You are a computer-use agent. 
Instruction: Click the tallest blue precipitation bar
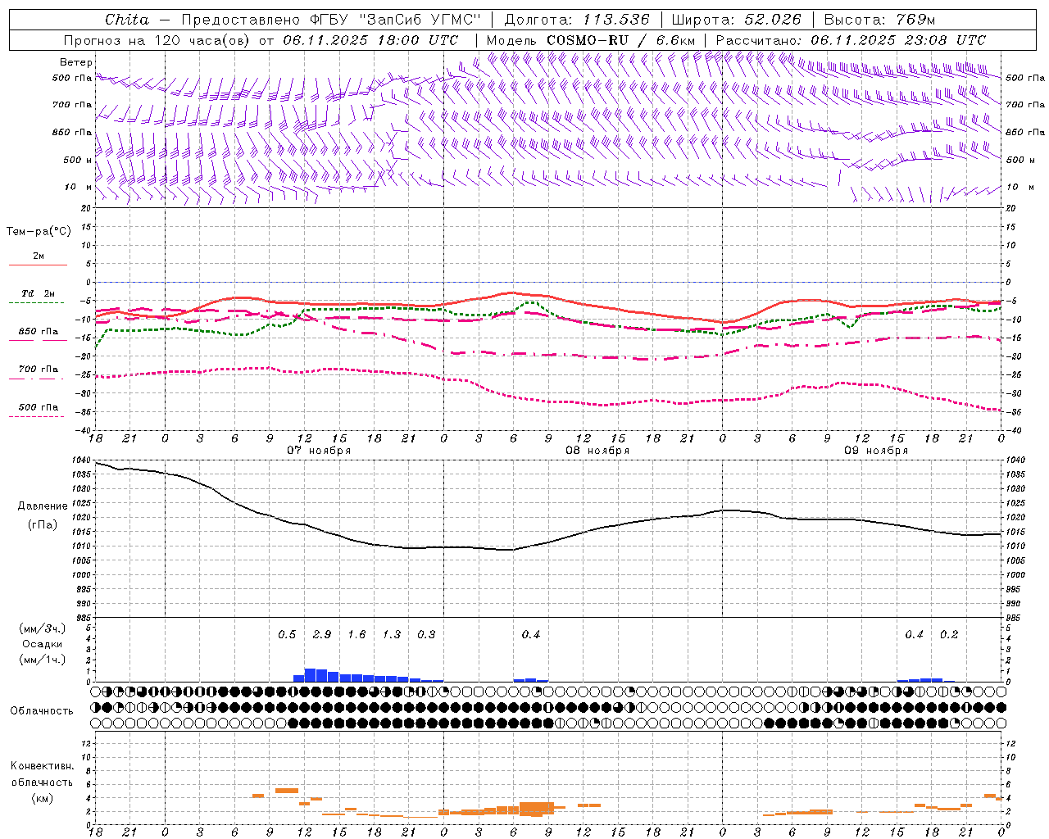tap(311, 675)
